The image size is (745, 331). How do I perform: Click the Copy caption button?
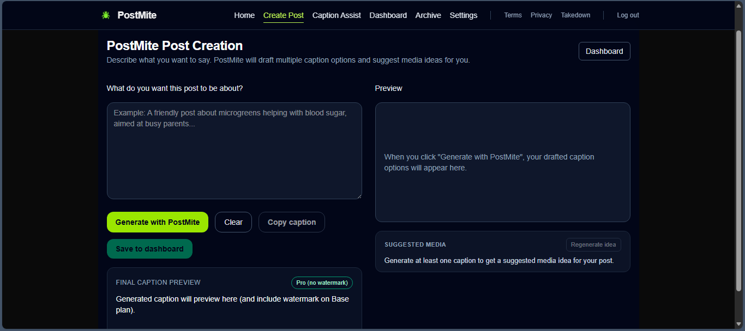[291, 222]
